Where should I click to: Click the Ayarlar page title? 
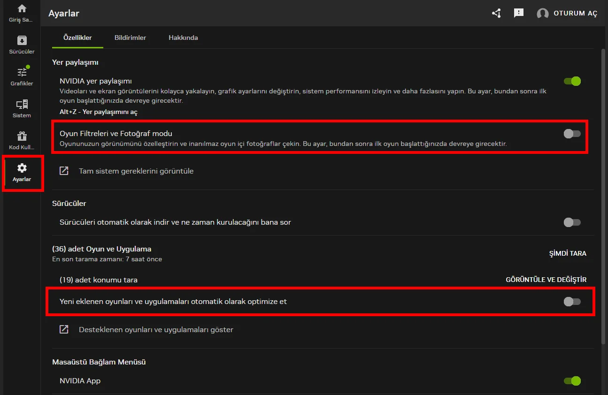(64, 13)
